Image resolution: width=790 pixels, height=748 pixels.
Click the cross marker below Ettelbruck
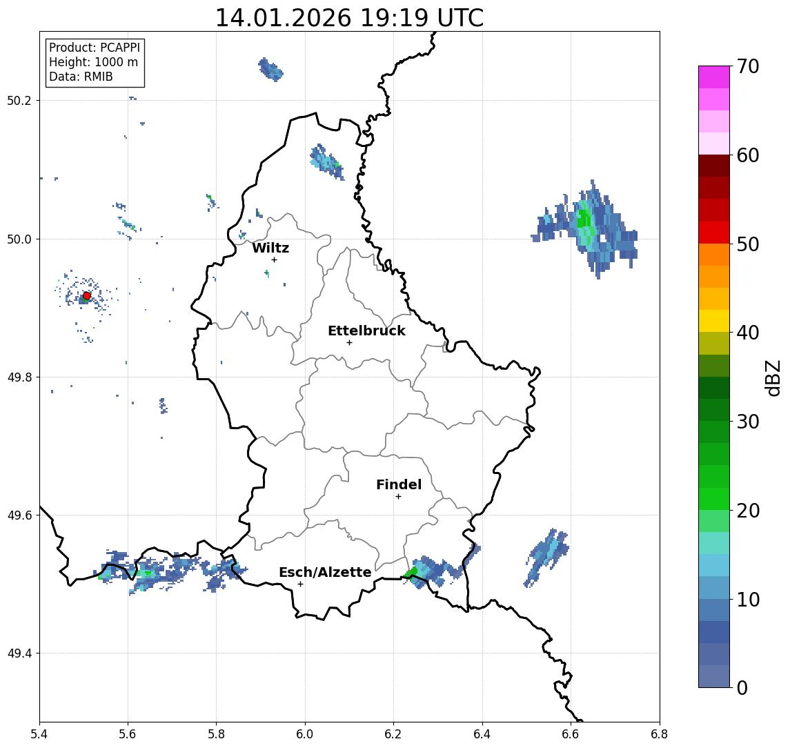click(x=349, y=343)
